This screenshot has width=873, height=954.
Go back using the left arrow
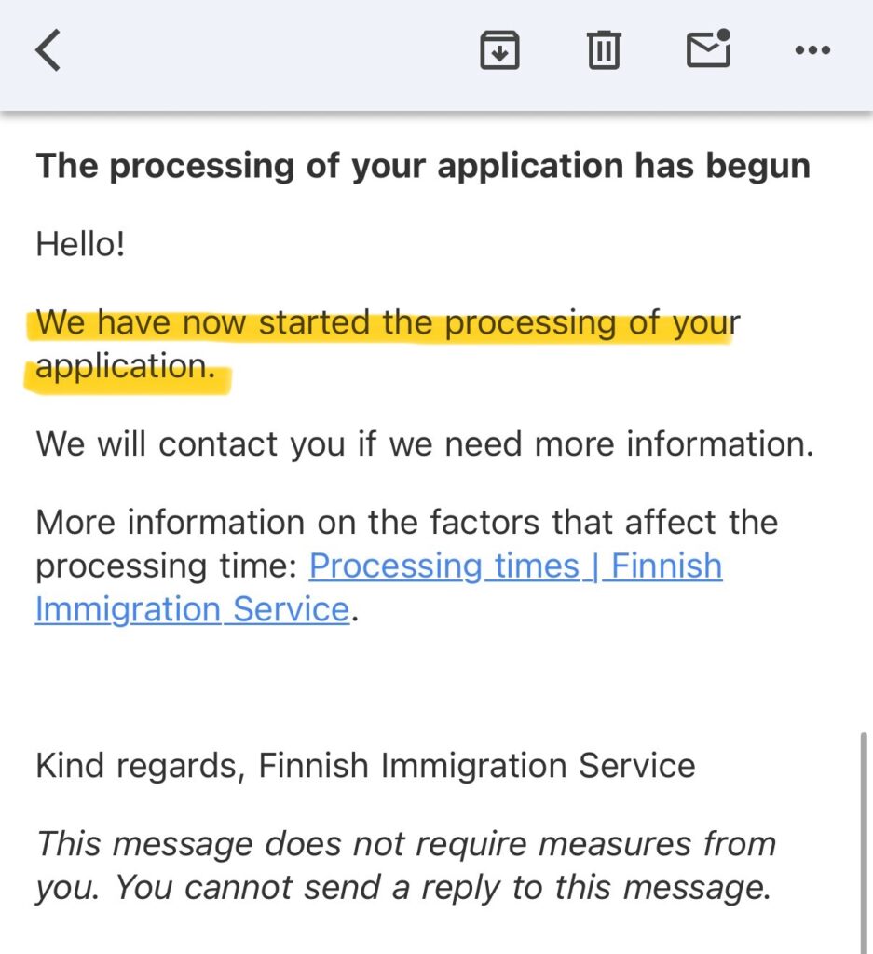(x=48, y=49)
